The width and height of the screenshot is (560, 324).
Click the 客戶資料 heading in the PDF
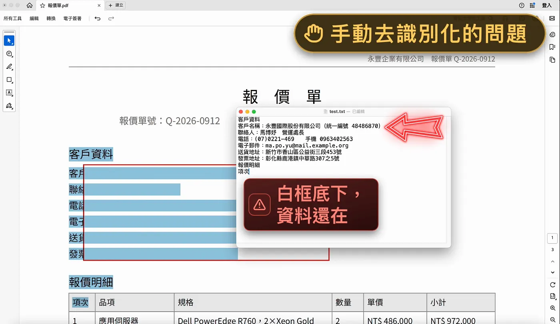(91, 154)
